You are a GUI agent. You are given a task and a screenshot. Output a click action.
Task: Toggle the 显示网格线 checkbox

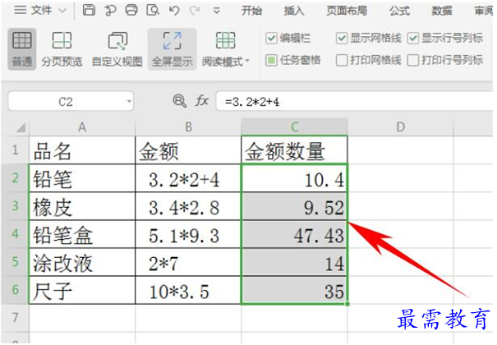(342, 39)
